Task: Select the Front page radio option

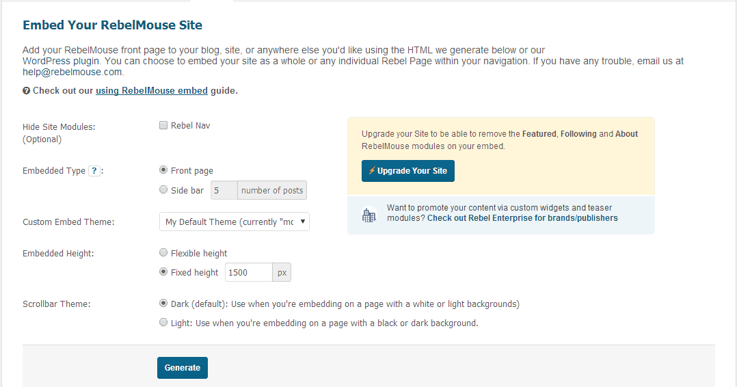Action: pos(163,170)
